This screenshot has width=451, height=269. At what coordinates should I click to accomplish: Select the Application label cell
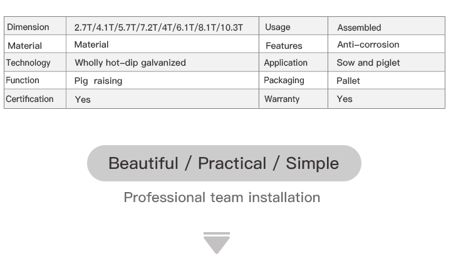pos(286,63)
